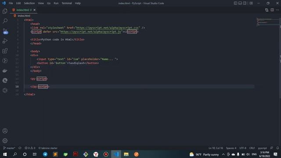
Task: Open the Postman orange icon on the taskbar
Action: (136, 154)
